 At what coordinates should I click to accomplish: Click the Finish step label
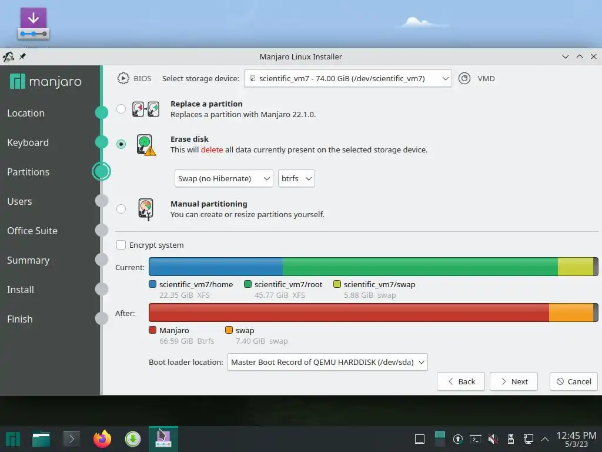click(x=19, y=319)
